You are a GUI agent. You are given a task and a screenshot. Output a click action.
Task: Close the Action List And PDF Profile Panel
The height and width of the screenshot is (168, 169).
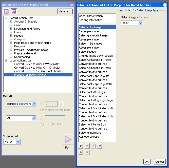pyautogui.click(x=72, y=5)
